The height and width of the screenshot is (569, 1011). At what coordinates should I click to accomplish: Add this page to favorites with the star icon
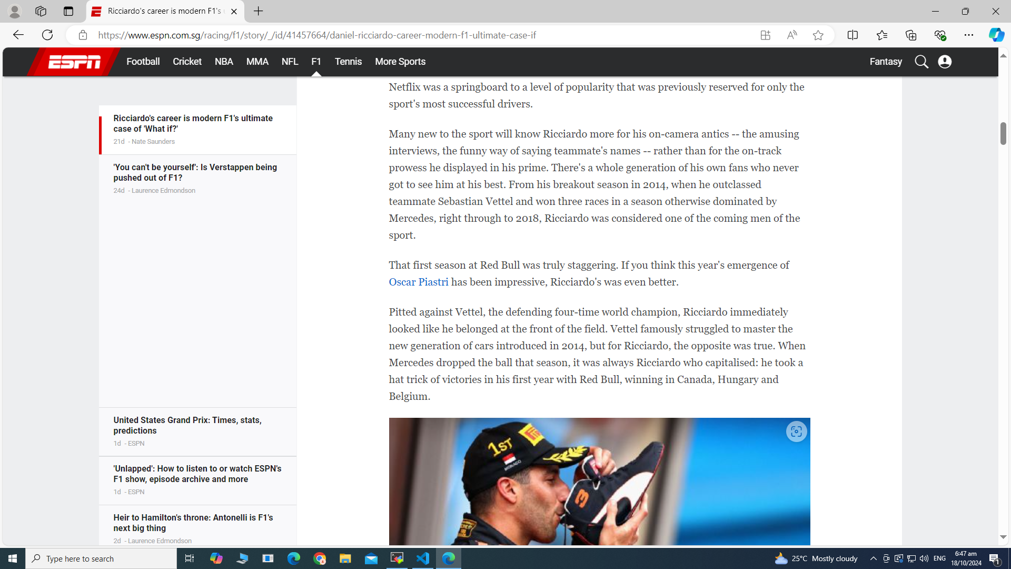tap(818, 35)
